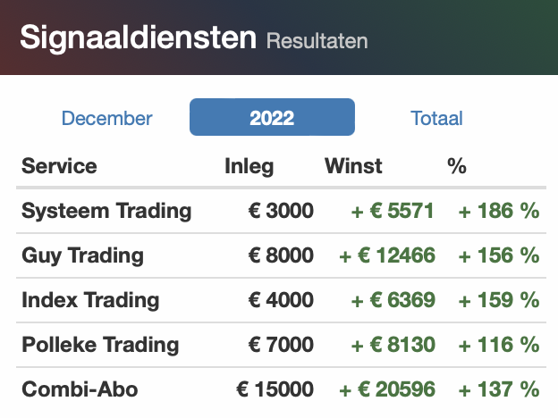Click Polleke Trading's € 7000 inleg
This screenshot has height=418, width=558.
pos(281,345)
